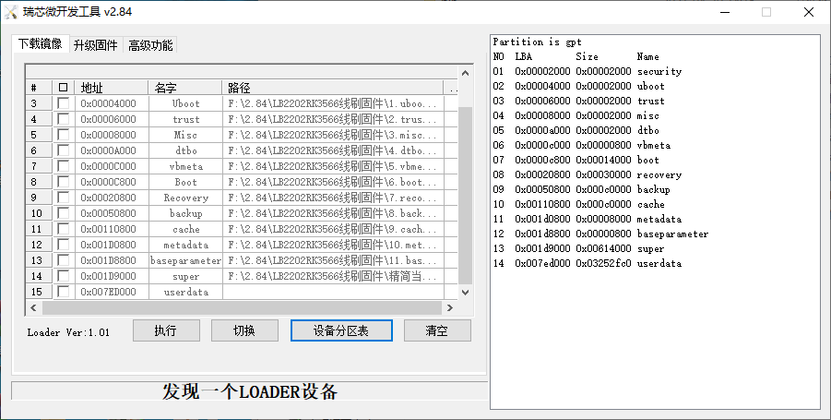The width and height of the screenshot is (831, 420).
Task: Close the 瑞芯微开发工具 window
Action: pyautogui.click(x=809, y=12)
